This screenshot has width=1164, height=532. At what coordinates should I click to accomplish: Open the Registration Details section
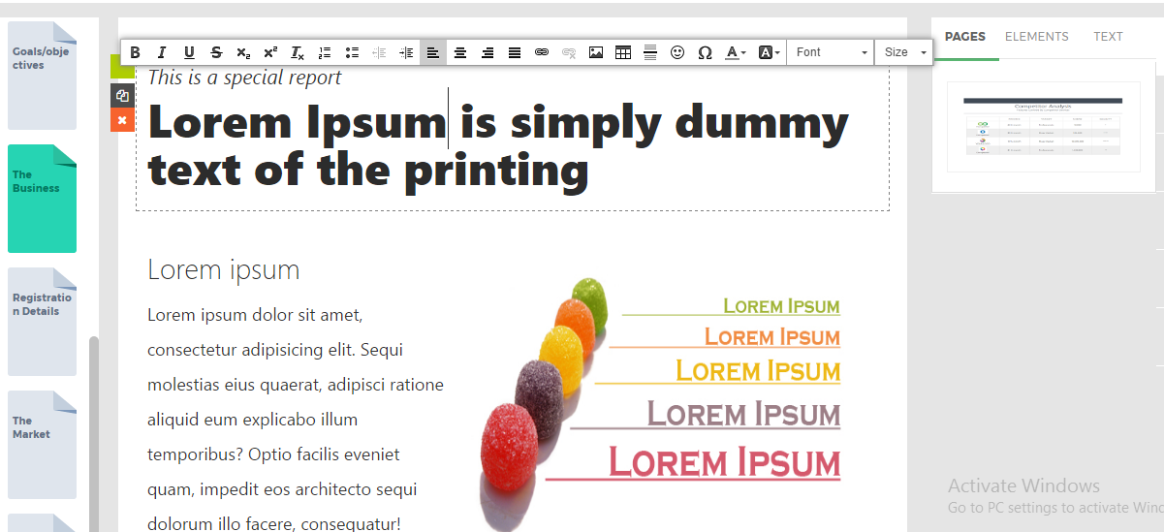coord(42,322)
